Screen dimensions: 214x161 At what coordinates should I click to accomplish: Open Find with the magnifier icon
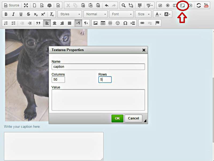click(x=124, y=5)
